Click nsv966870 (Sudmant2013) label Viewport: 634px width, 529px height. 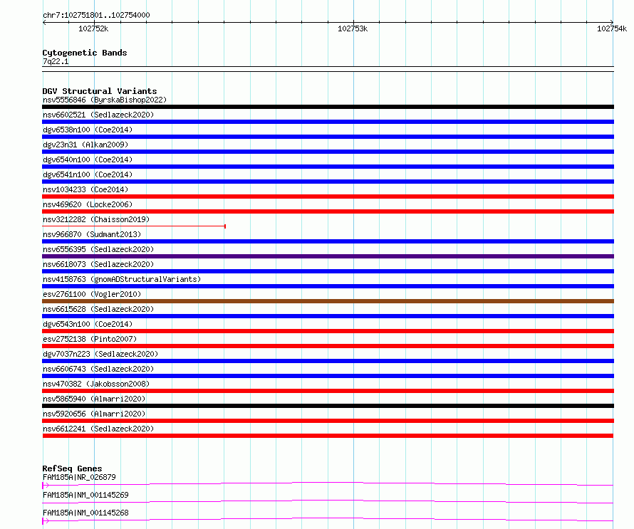click(x=92, y=234)
